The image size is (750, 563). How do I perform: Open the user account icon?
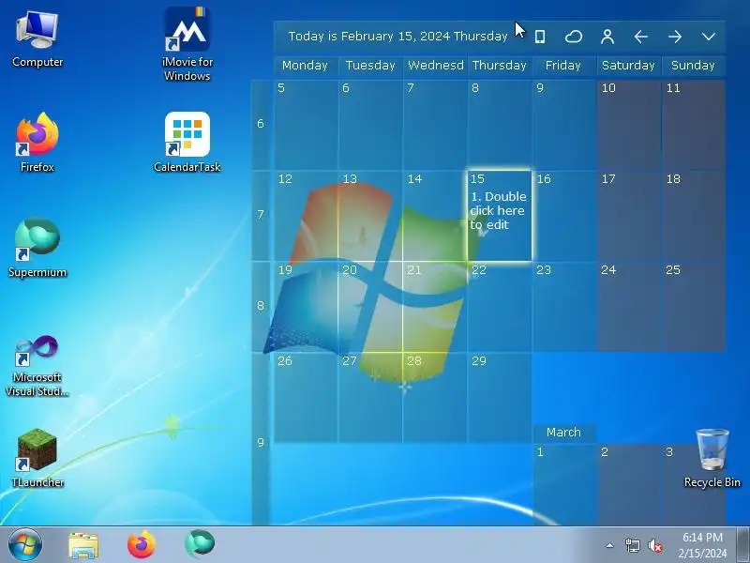[607, 37]
